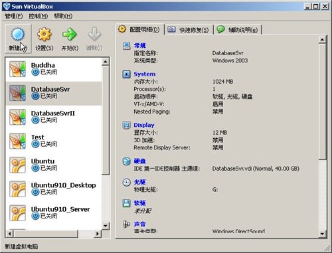332x253 pixels.
Task: Switch to the 辅助说明(e) Description tab
Action: (238, 30)
